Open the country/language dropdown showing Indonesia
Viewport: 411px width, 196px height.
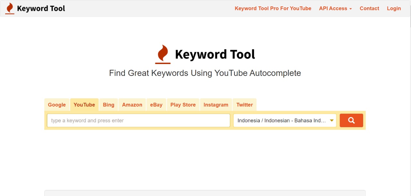(285, 120)
